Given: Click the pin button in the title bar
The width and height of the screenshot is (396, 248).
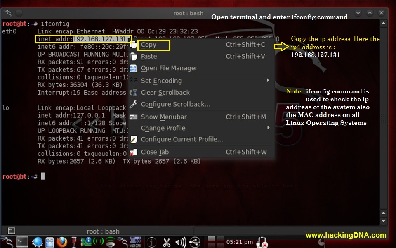Looking at the screenshot, I should [19, 13].
